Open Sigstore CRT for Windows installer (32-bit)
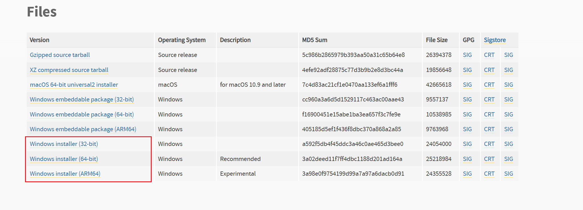583x210 pixels. 489,144
